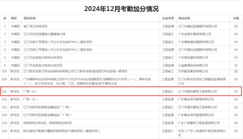243x139 pixels.
Task: Click 市辖区 in row 5
Action: pos(15,58)
